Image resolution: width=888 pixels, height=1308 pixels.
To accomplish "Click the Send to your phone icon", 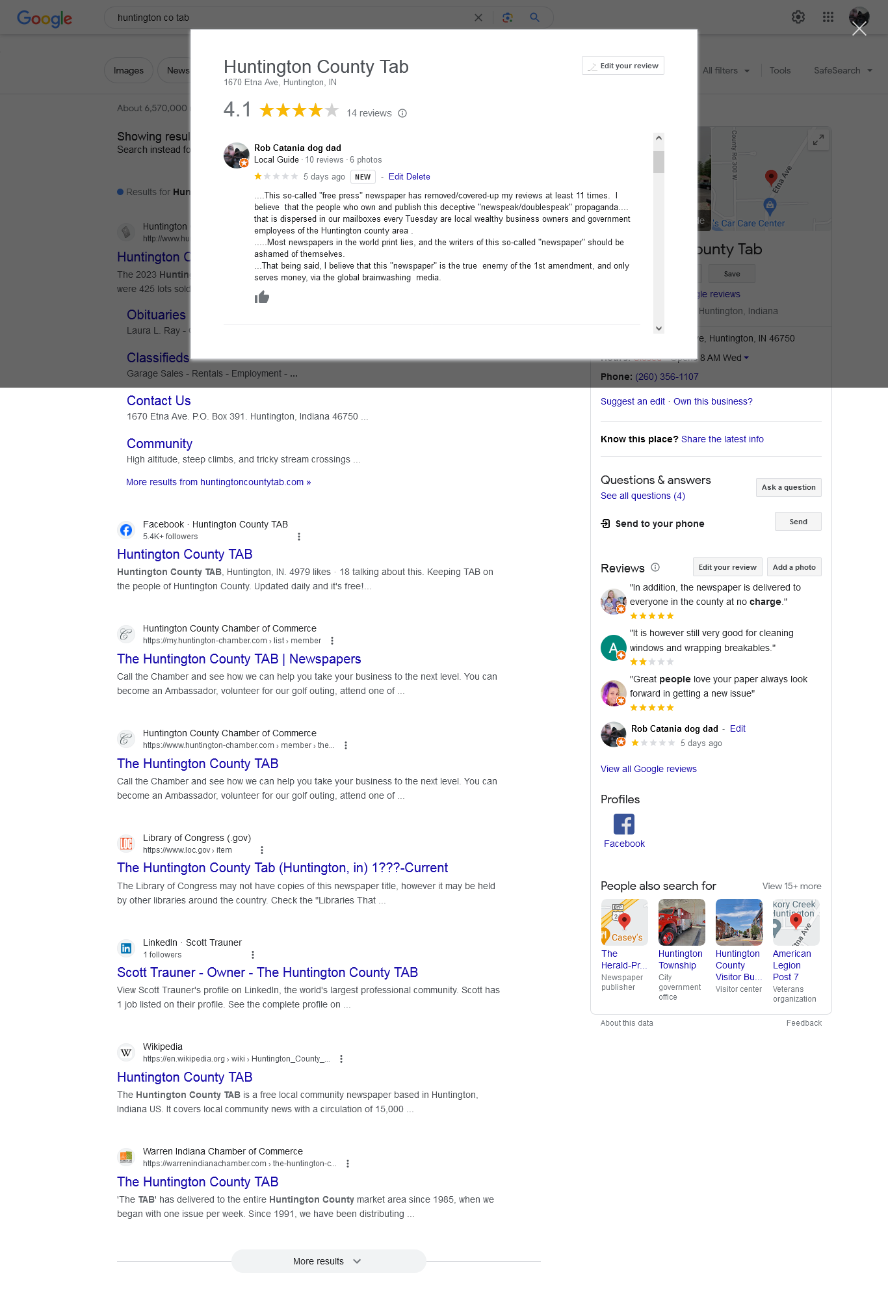I will tap(605, 524).
